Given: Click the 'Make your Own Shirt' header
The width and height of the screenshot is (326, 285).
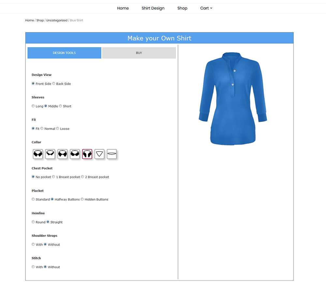Looking at the screenshot, I should click(x=159, y=38).
